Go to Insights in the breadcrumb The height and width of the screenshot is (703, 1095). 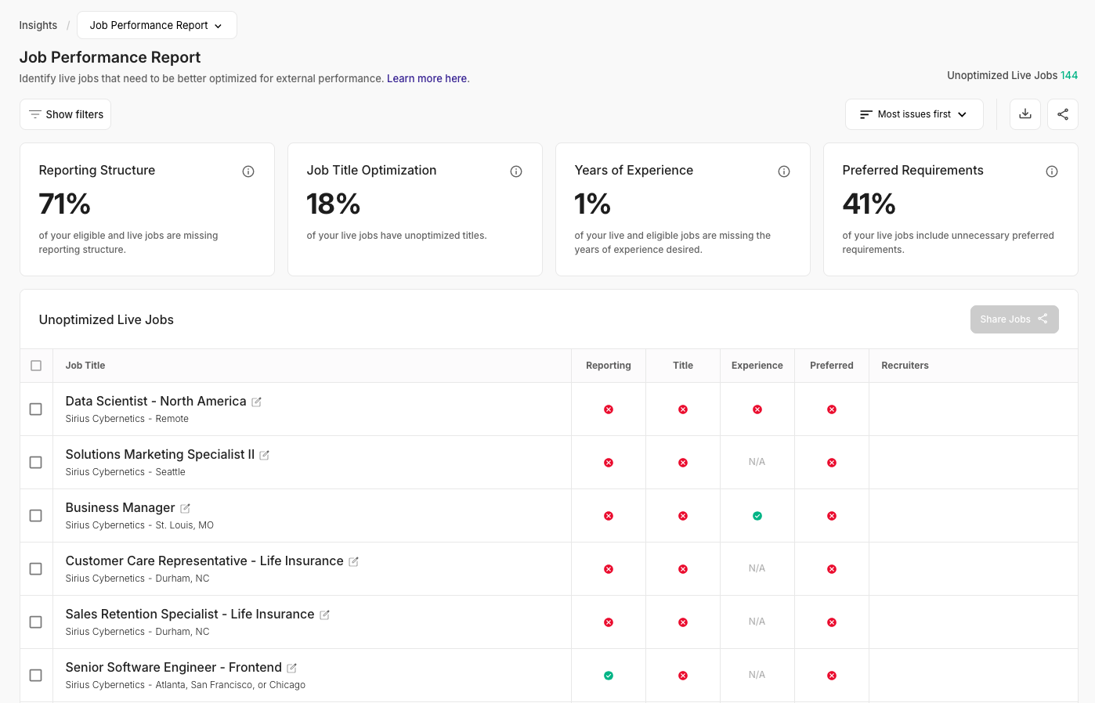tap(38, 25)
